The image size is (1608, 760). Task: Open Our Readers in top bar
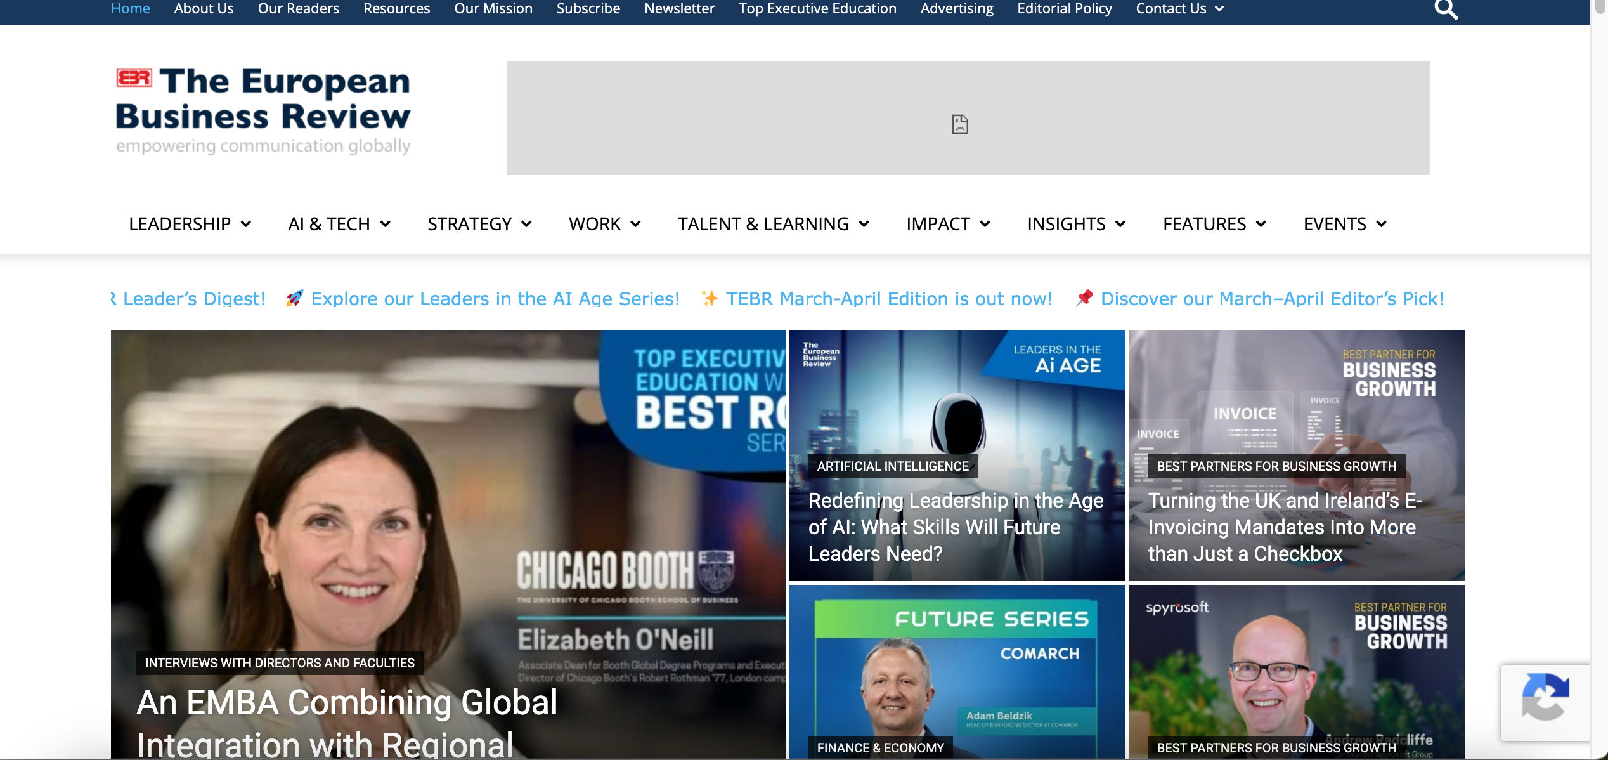click(298, 9)
